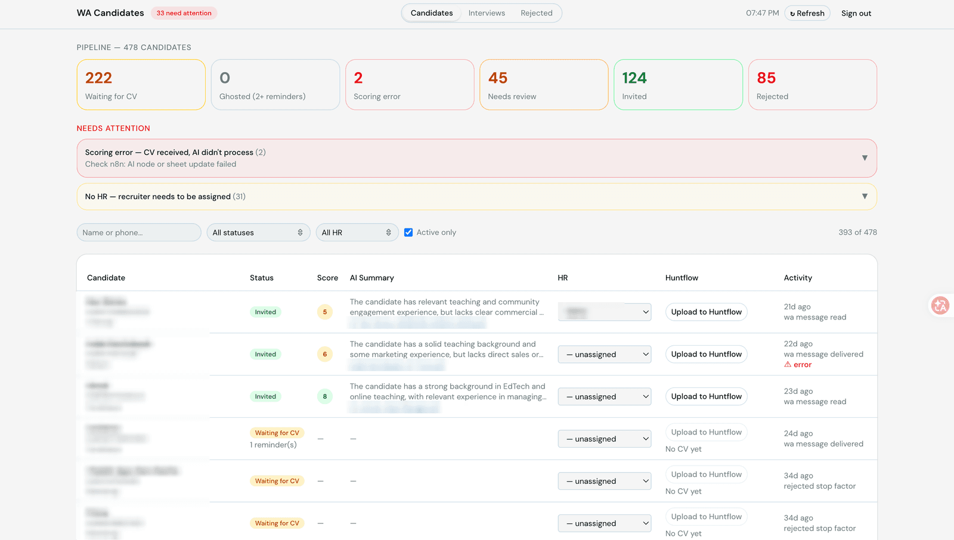Click Sign out
This screenshot has height=540, width=954.
(x=856, y=13)
